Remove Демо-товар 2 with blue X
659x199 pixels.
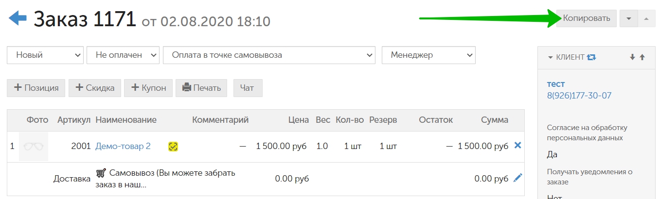tap(517, 145)
